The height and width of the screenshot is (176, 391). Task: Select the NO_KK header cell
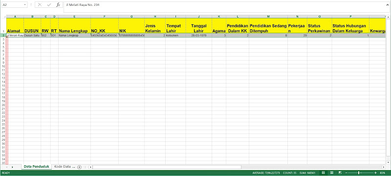[105, 26]
